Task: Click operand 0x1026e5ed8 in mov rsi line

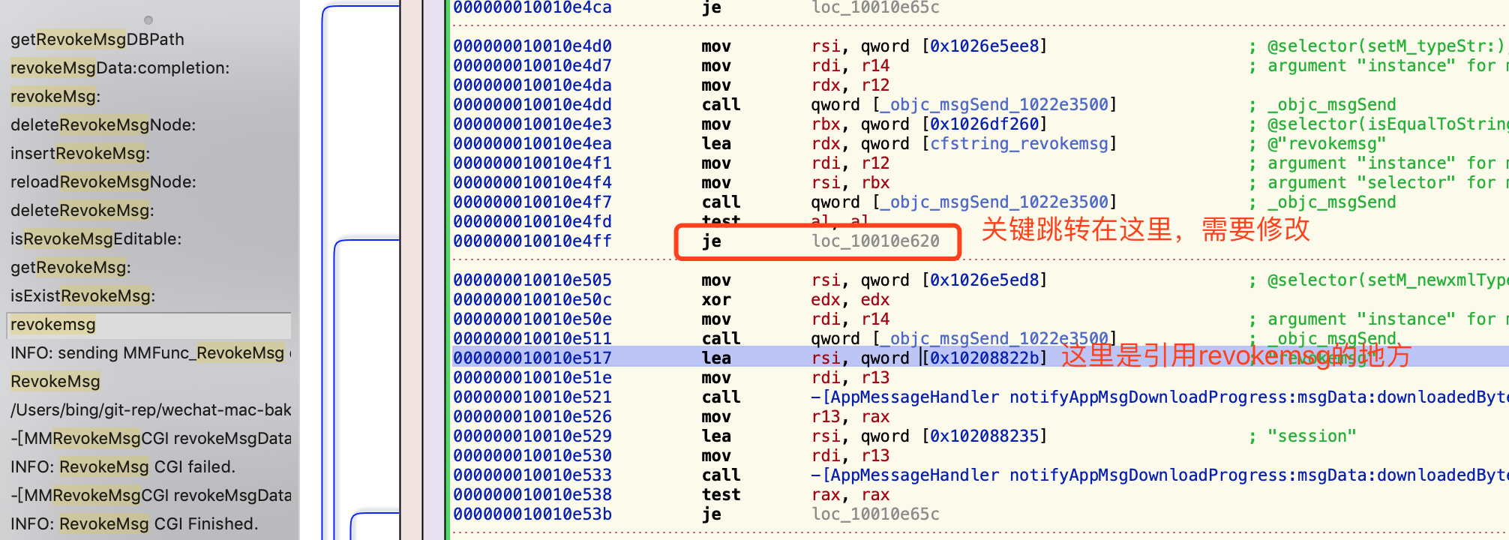Action: point(985,280)
